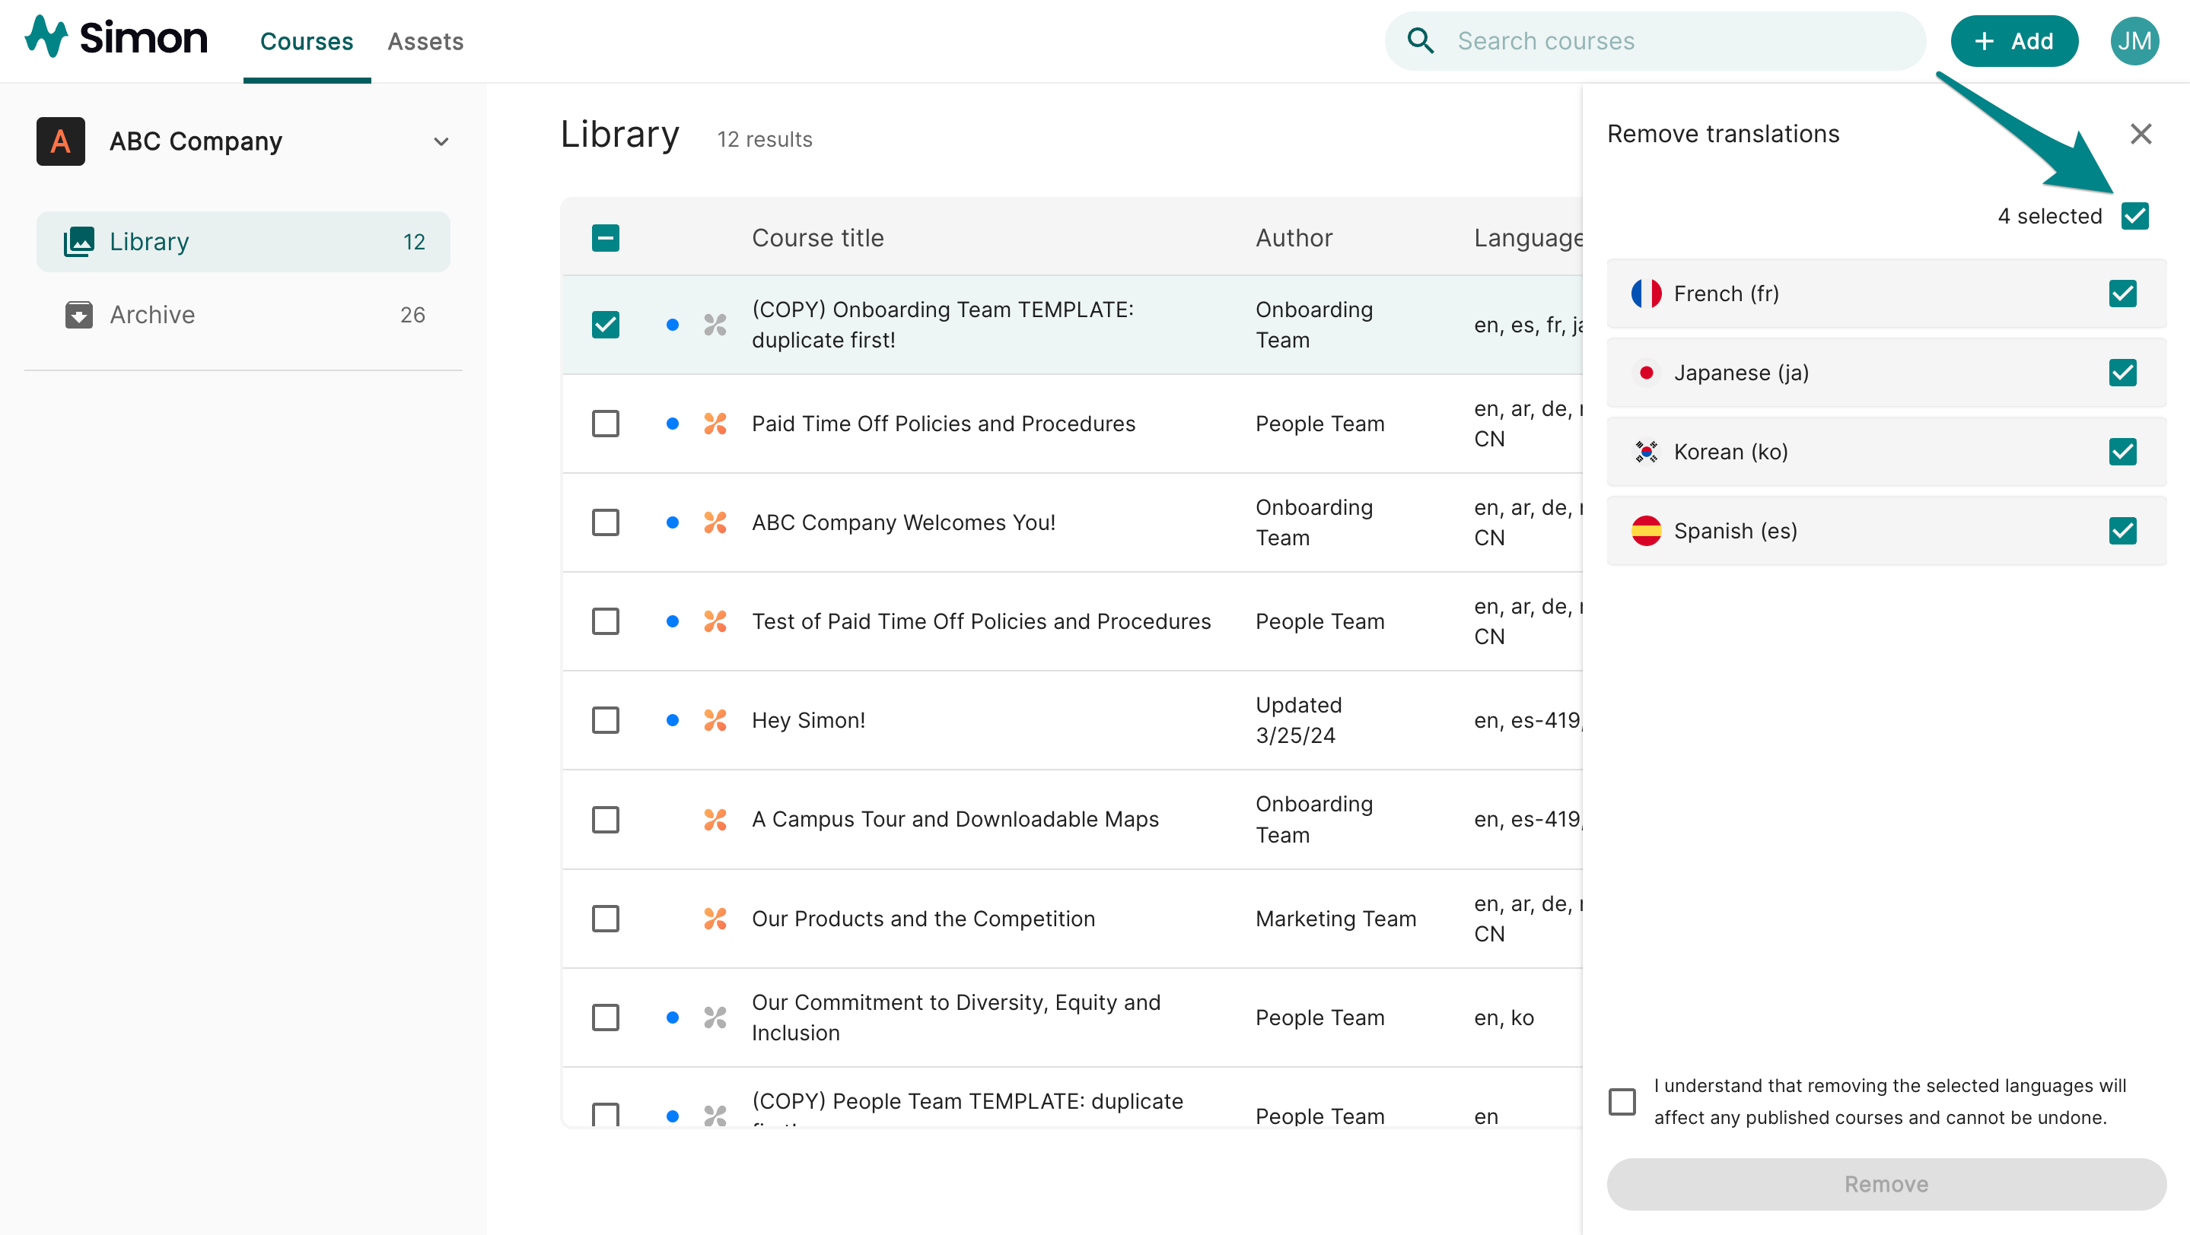Click the French flag icon

point(1646,293)
